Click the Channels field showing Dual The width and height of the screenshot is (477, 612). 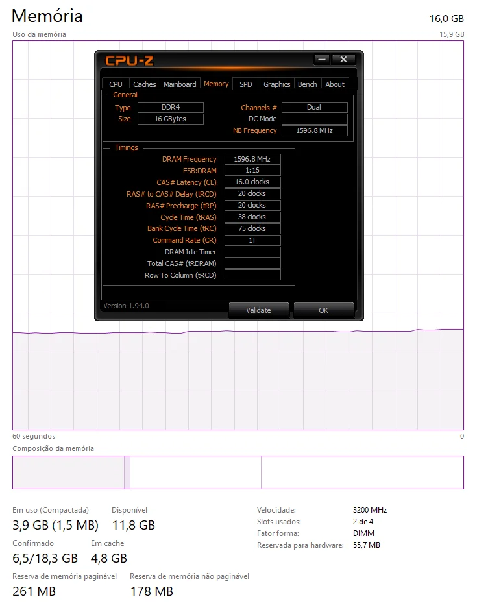[x=315, y=107]
